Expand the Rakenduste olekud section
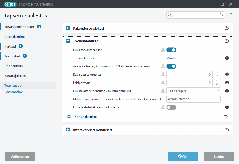Image resolution: width=239 pixels, height=164 pixels. pyautogui.click(x=68, y=28)
